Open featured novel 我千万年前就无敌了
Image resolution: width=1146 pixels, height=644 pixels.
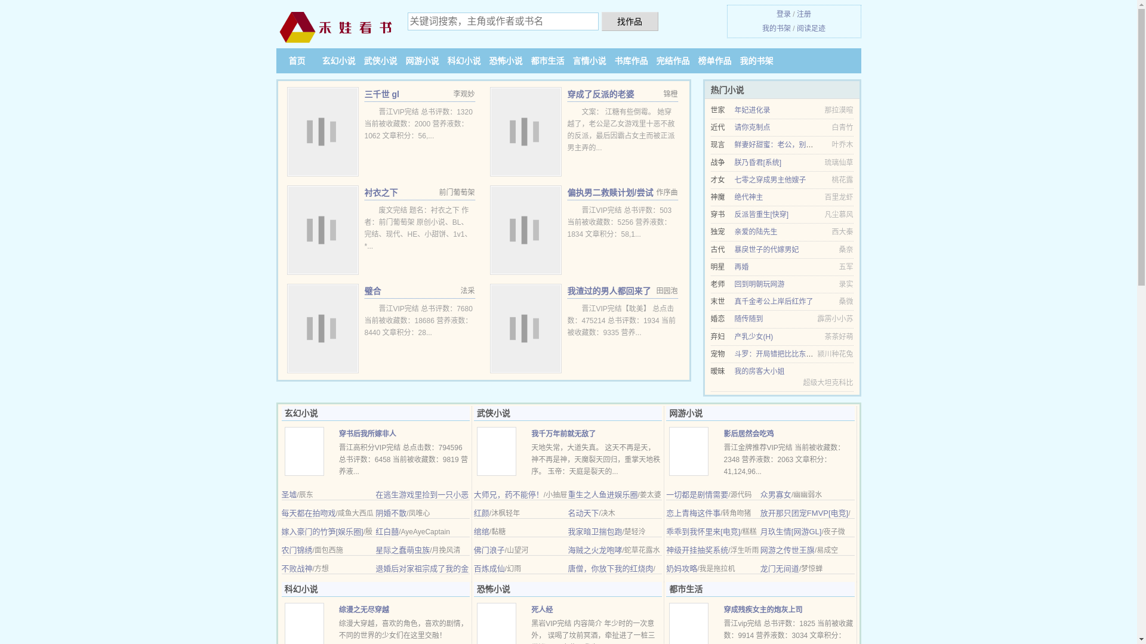tap(563, 434)
